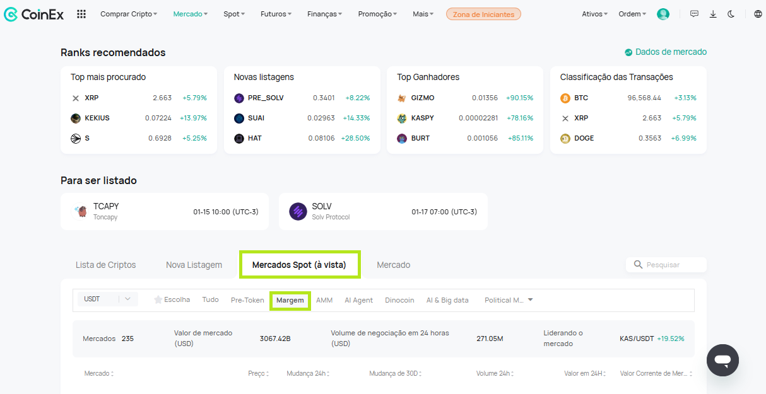Open the live chat support bubble
The height and width of the screenshot is (394, 766).
(722, 361)
